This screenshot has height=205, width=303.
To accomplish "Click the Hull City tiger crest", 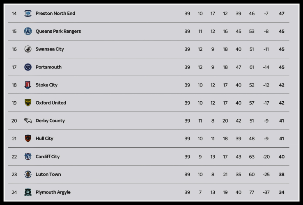I will pos(28,139).
